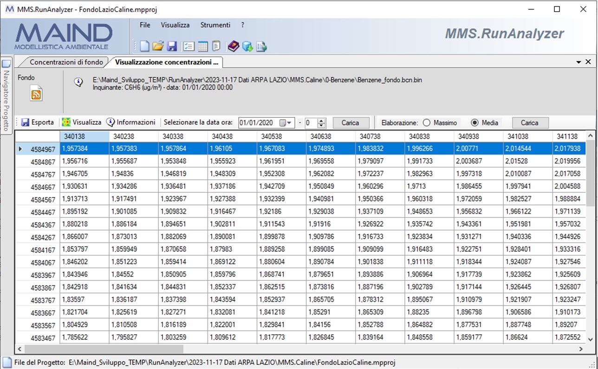
Task: Select row header 4584967
Action: 38,149
